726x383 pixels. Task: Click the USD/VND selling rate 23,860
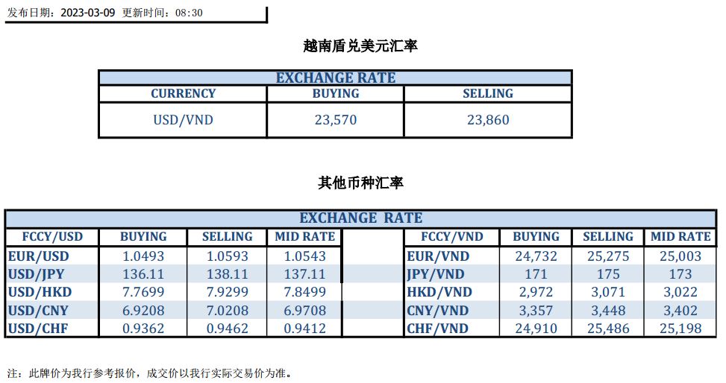488,120
